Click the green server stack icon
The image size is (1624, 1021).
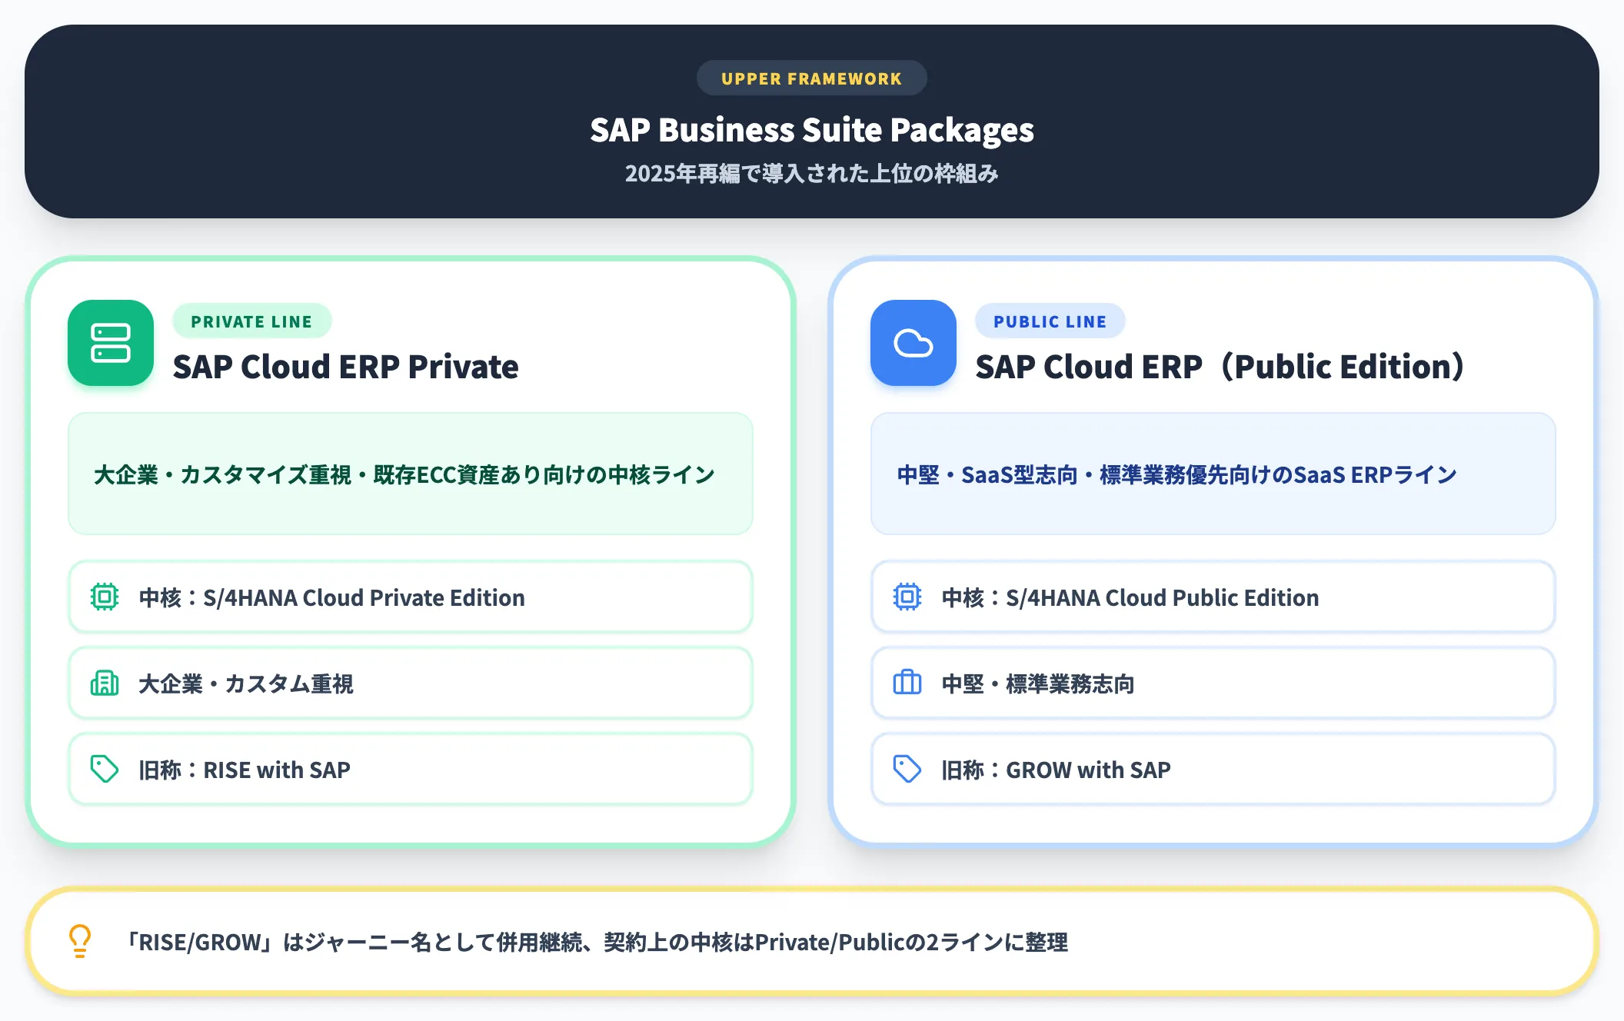111,343
